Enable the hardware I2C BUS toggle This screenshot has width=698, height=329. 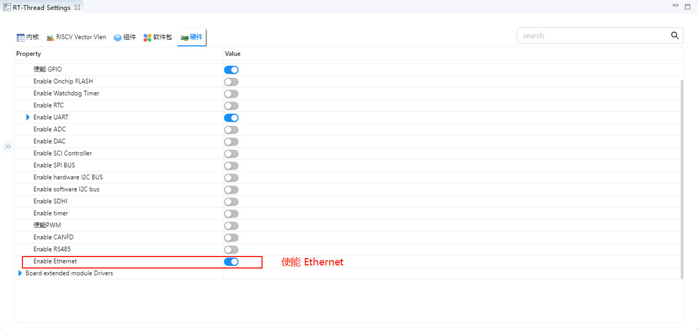click(x=231, y=178)
